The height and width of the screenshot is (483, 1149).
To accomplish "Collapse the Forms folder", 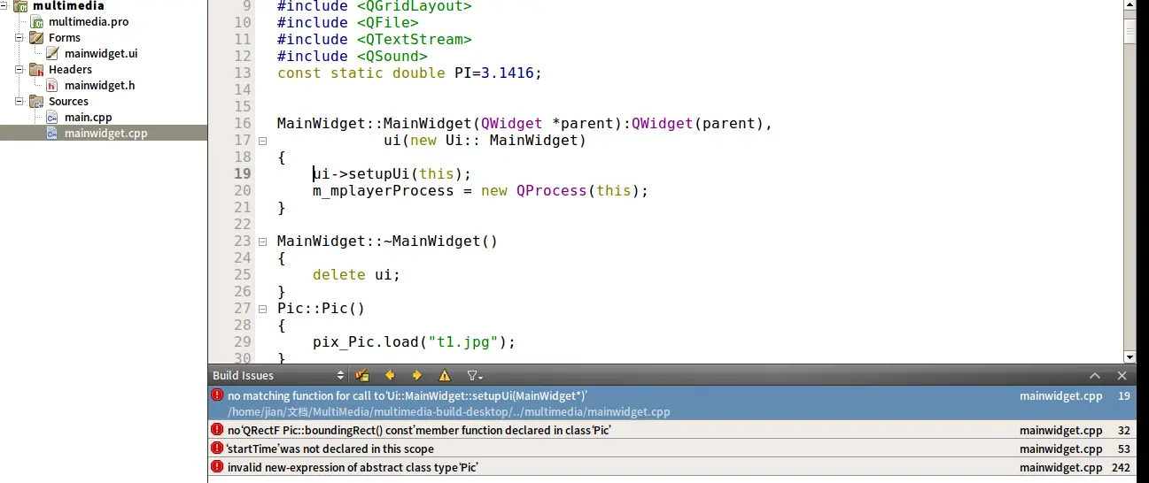I will coord(19,38).
